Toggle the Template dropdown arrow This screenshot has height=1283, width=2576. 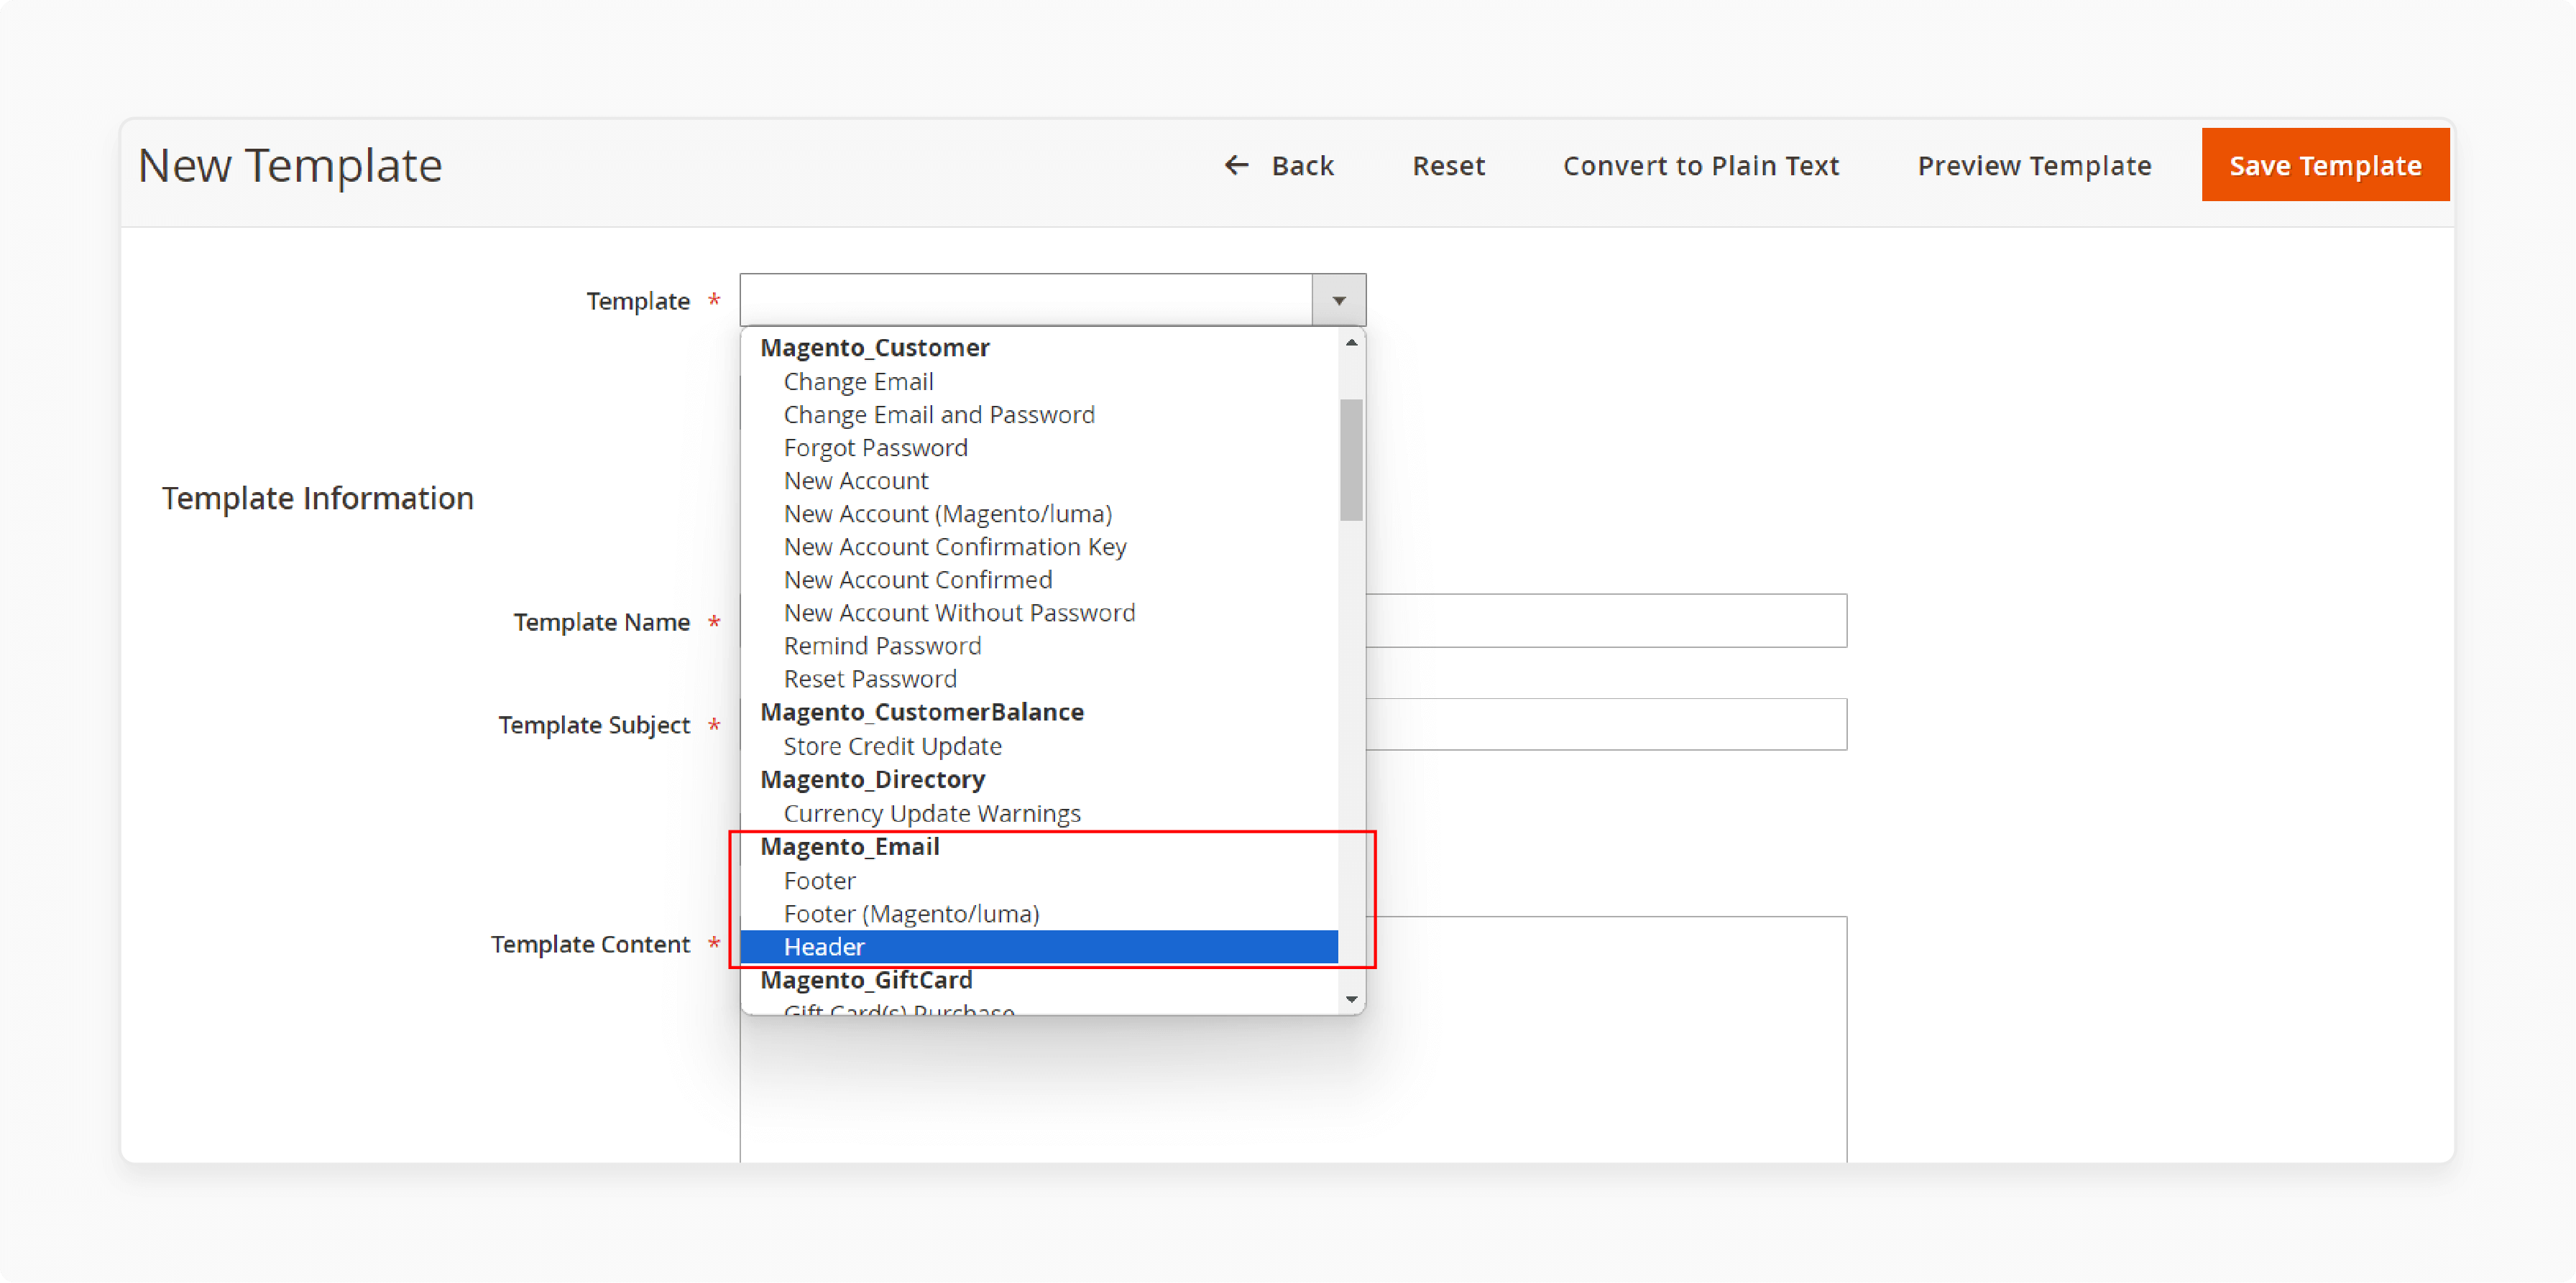[1339, 300]
